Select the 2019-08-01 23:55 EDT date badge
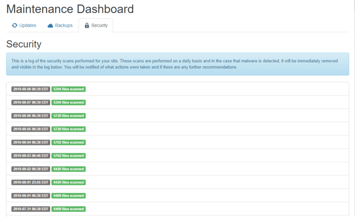355x217 pixels. 31,182
